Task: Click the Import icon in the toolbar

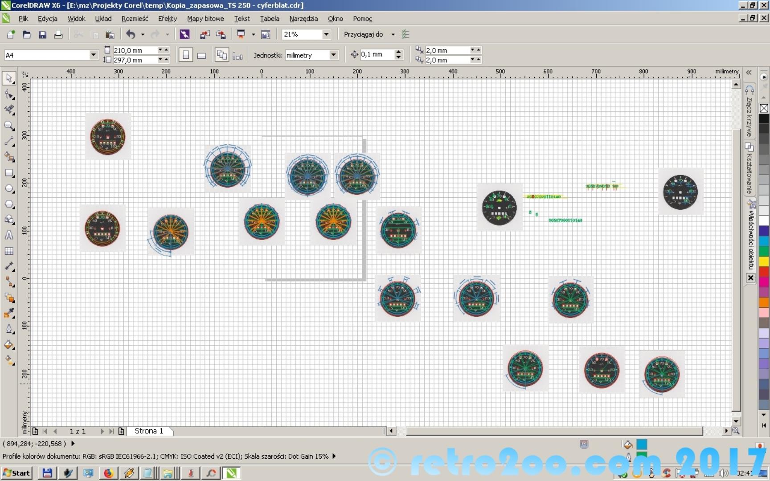Action: point(205,35)
